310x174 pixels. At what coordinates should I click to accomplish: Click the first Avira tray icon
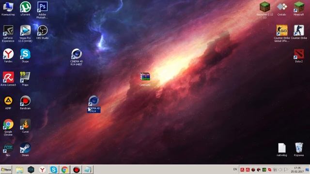pos(242,170)
